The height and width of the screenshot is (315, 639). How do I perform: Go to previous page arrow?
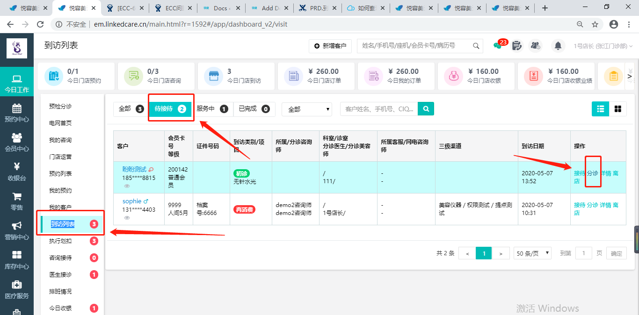point(467,253)
